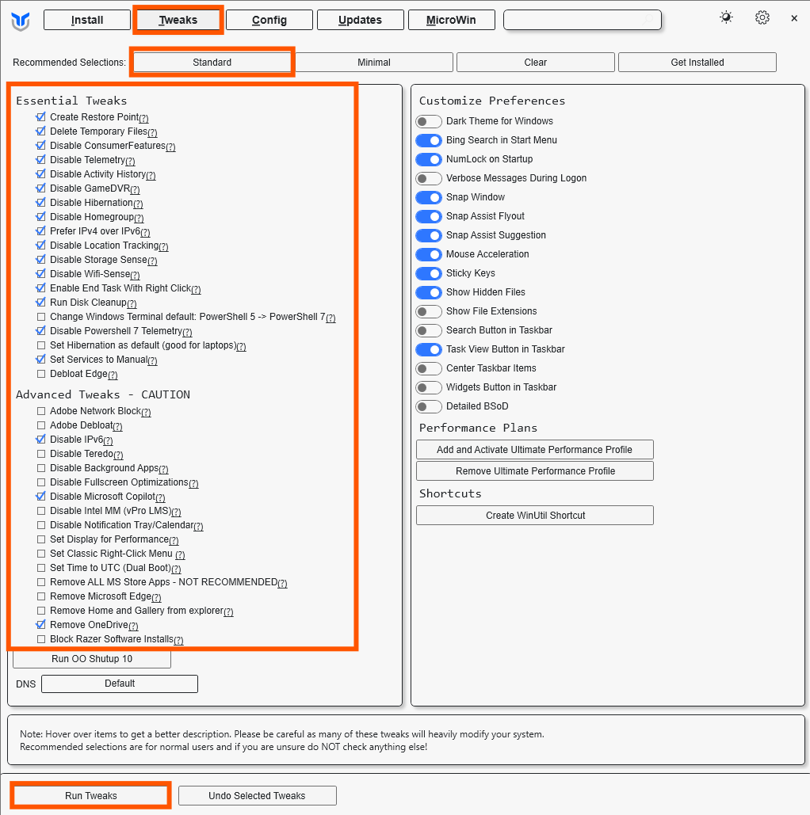Image resolution: width=810 pixels, height=815 pixels.
Task: Open the (?) help for Debloat Edge
Action: [113, 375]
